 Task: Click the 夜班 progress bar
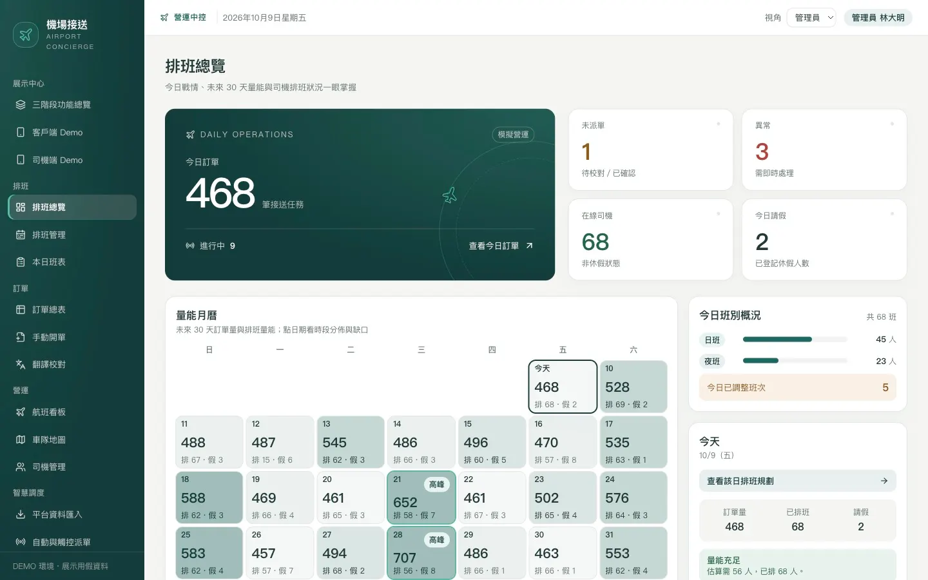coord(795,361)
